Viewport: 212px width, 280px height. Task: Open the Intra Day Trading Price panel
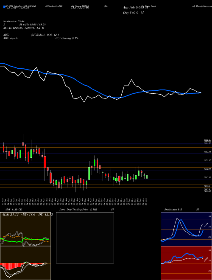tap(85, 238)
